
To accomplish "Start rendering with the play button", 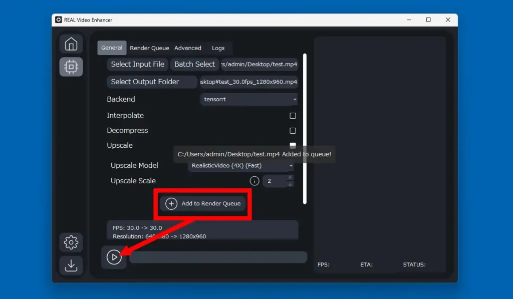I will click(114, 257).
